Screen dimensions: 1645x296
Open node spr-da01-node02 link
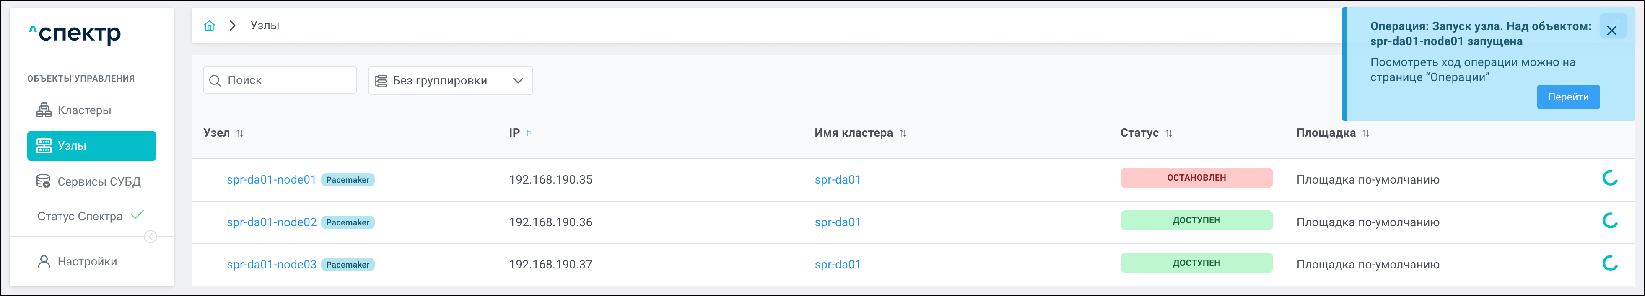271,222
